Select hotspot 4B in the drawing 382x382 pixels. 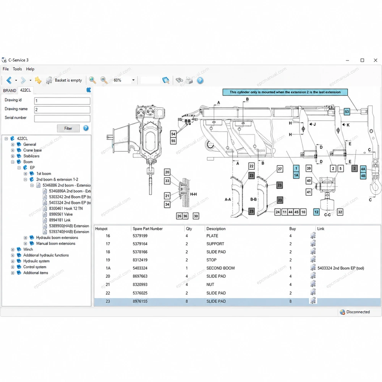[x=363, y=176]
